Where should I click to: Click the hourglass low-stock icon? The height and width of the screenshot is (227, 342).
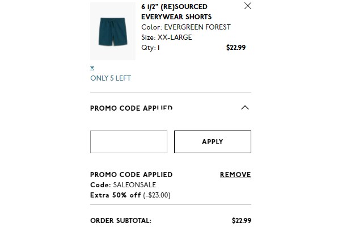tap(92, 68)
